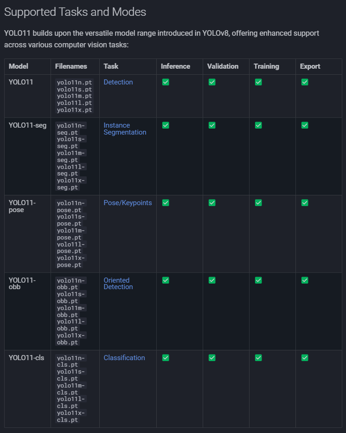Click the YOLO11-seg Export checkmark
The height and width of the screenshot is (433, 346).
(305, 125)
